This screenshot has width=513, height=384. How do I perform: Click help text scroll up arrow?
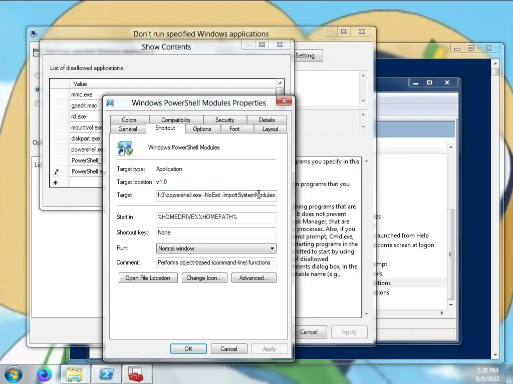tap(366, 161)
